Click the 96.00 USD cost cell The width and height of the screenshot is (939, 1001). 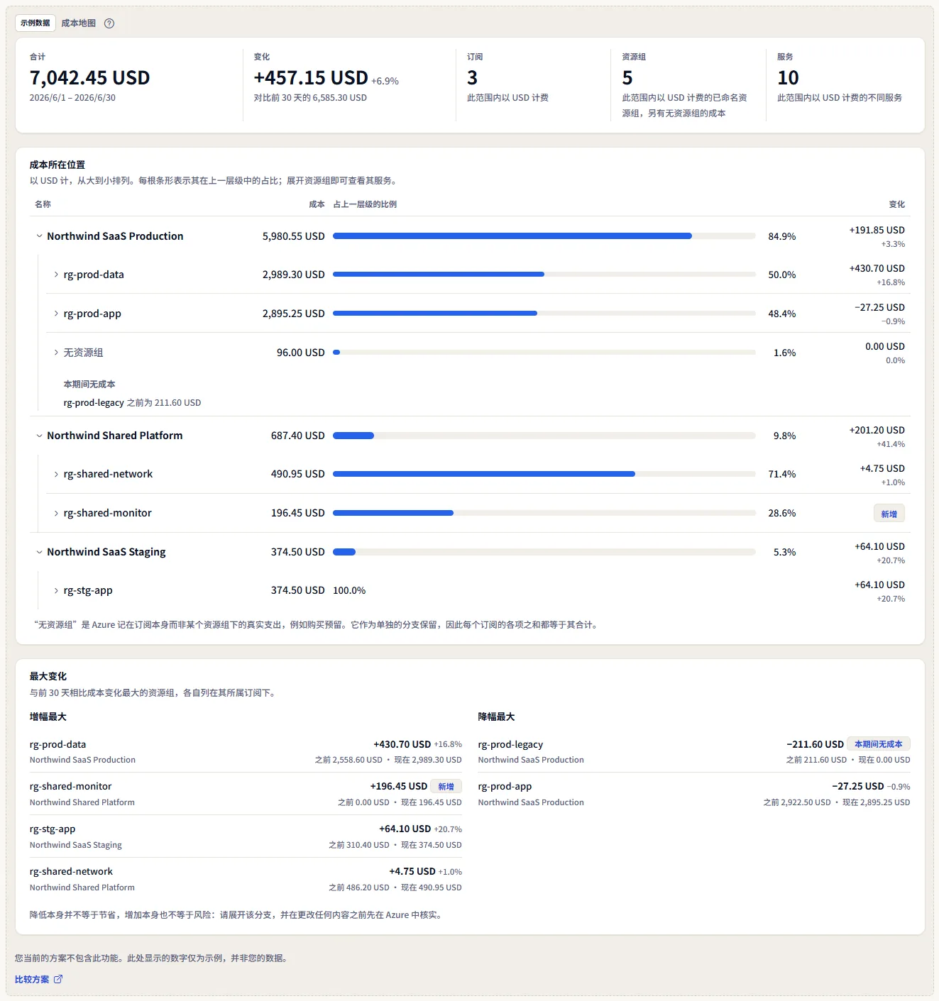point(300,353)
